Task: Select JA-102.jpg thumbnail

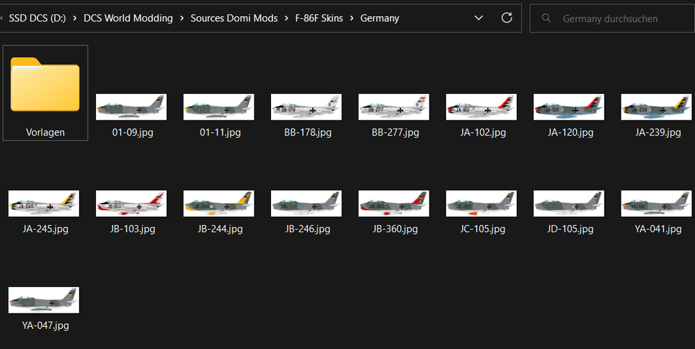Action: point(483,108)
